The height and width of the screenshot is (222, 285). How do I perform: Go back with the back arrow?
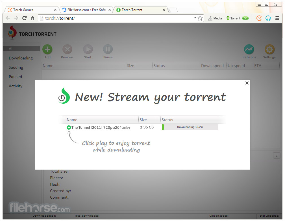coord(8,18)
